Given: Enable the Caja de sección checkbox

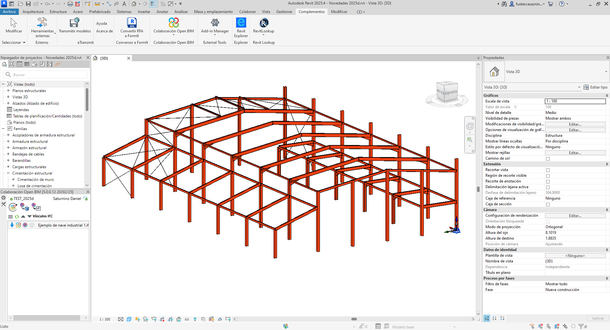Looking at the screenshot, I should coord(548,204).
